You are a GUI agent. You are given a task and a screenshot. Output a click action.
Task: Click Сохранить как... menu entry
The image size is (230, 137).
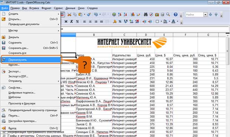[18, 48]
